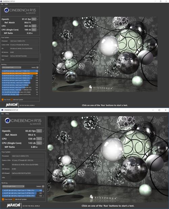Click MP Ratio value 3.89 x
Viewport: 169px width, 209px height.
(x=34, y=147)
